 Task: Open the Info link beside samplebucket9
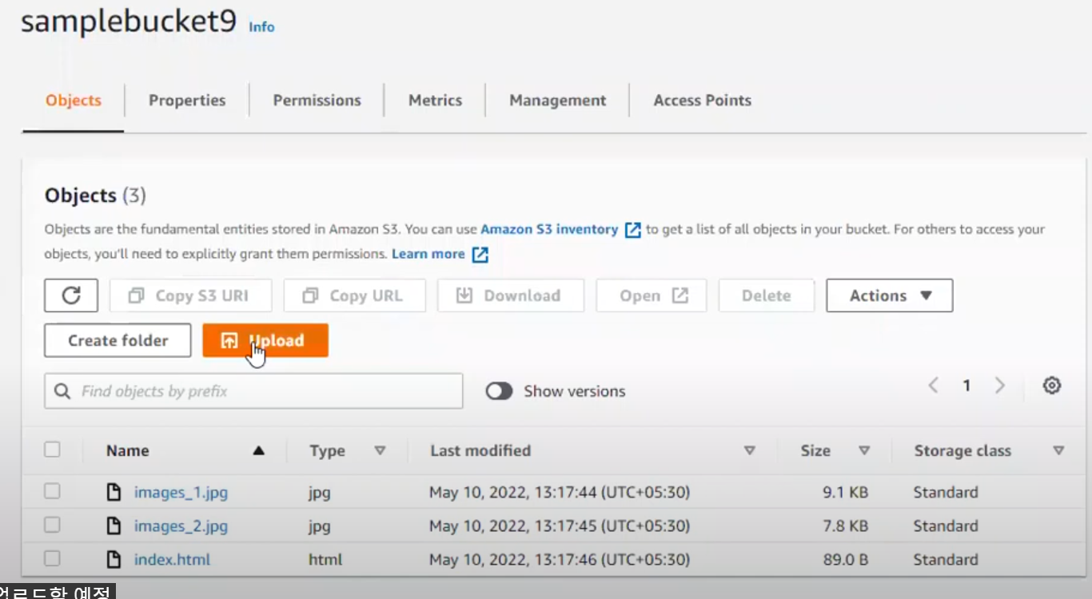[x=261, y=27]
